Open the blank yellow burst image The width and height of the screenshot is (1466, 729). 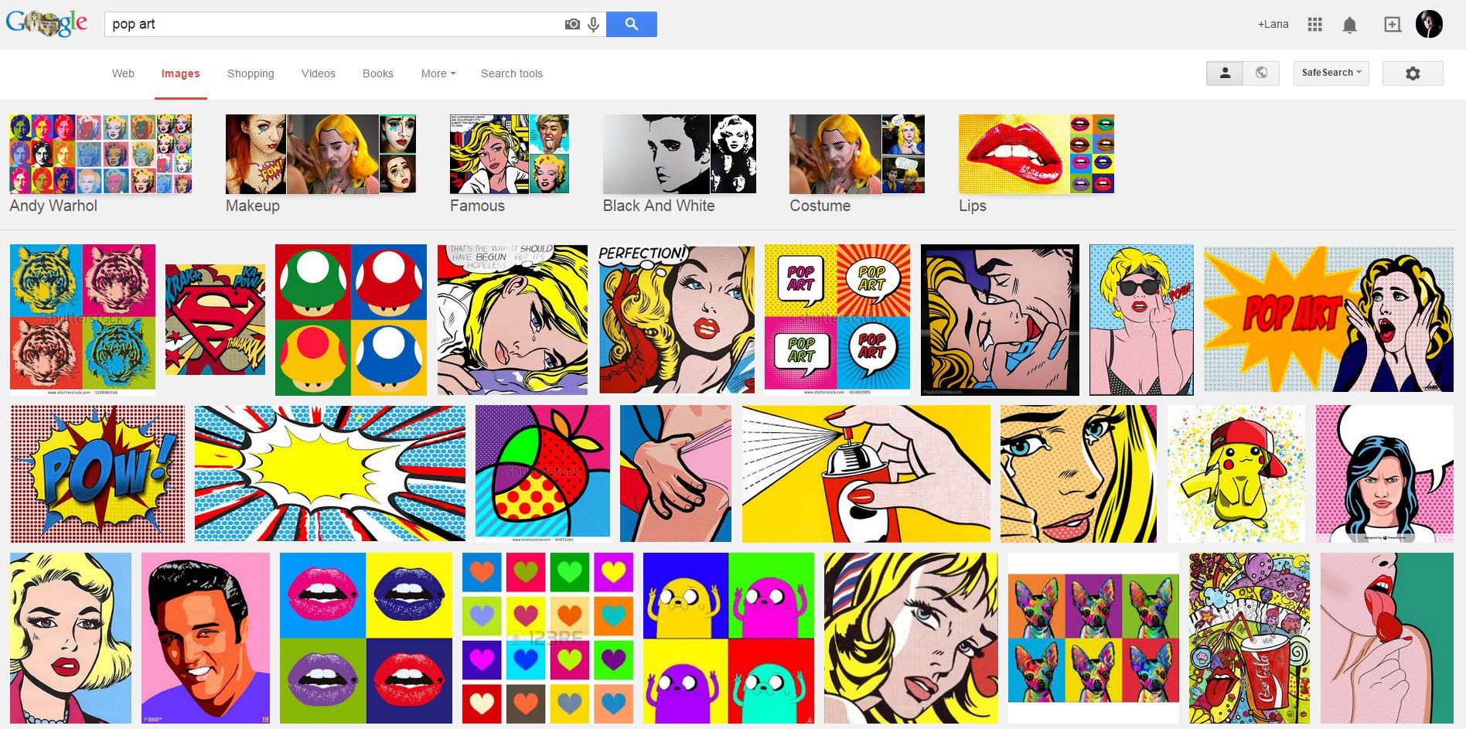(330, 474)
